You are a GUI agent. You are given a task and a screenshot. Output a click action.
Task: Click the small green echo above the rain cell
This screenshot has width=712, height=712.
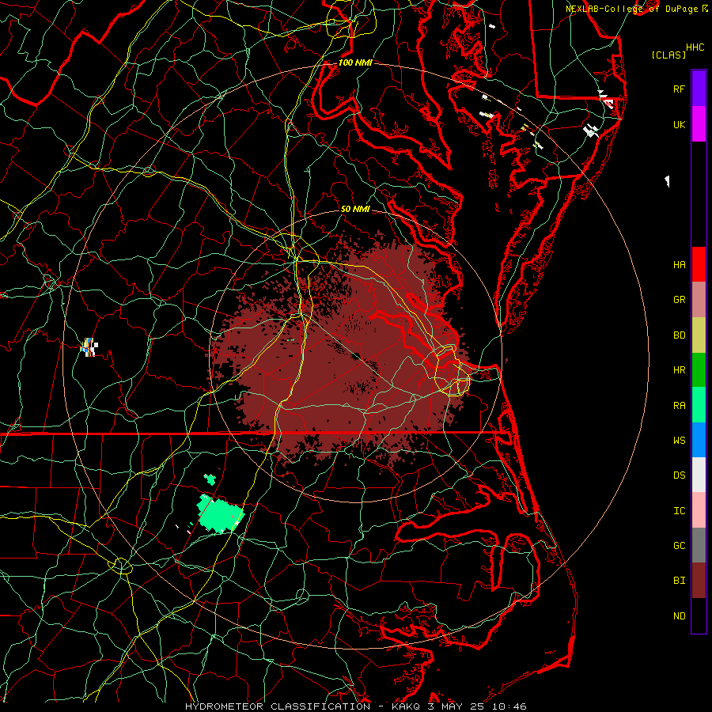click(210, 479)
